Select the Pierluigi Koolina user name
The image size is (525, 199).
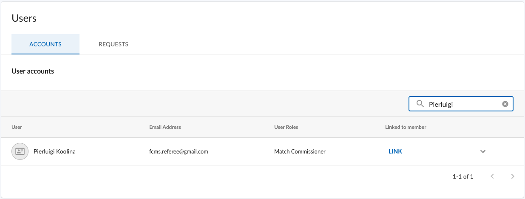point(54,151)
